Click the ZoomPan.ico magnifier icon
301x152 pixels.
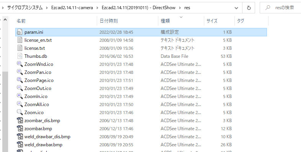[20, 72]
